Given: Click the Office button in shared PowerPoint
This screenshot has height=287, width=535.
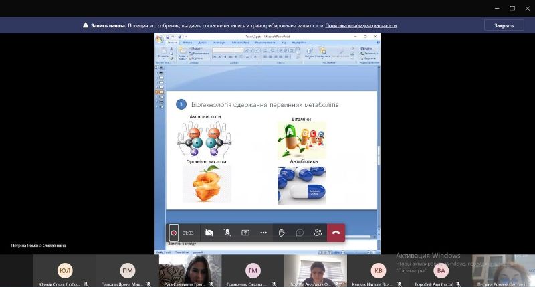Looking at the screenshot, I should pos(160,39).
